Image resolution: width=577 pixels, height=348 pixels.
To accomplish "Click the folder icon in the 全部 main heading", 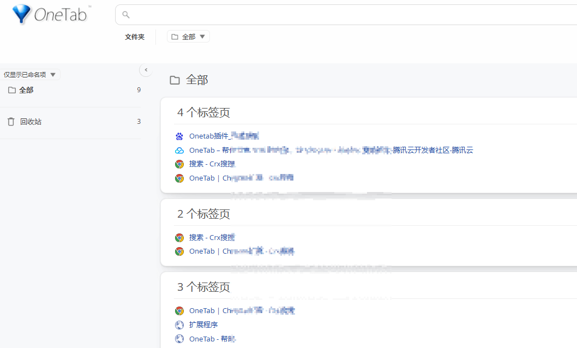I will point(175,80).
